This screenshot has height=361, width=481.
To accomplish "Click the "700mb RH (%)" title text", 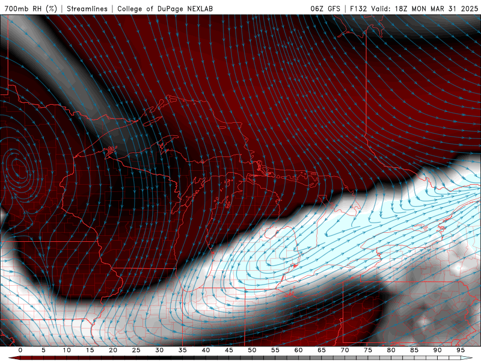I will tap(31, 8).
